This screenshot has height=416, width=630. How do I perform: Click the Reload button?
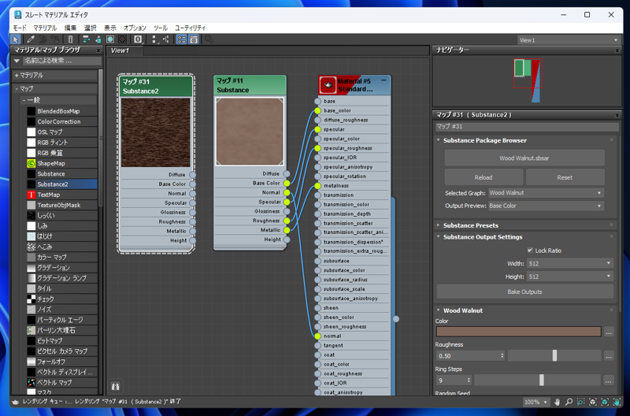(484, 177)
